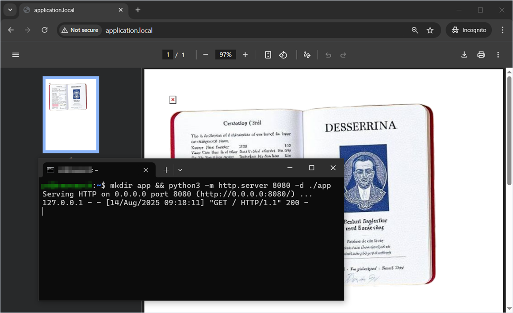Image resolution: width=513 pixels, height=313 pixels.
Task: Open the PDF viewer more actions menu
Action: [x=498, y=55]
